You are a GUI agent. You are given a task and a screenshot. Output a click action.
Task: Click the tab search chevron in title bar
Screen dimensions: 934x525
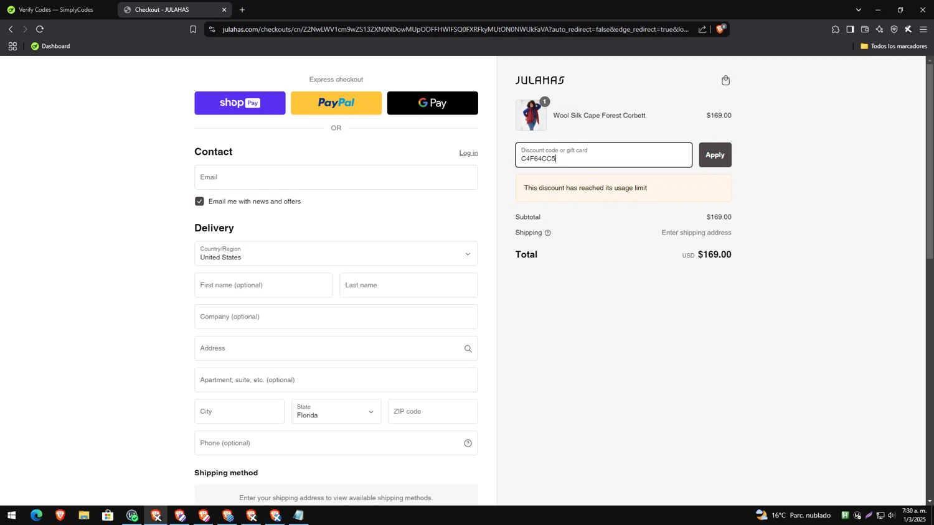(858, 10)
